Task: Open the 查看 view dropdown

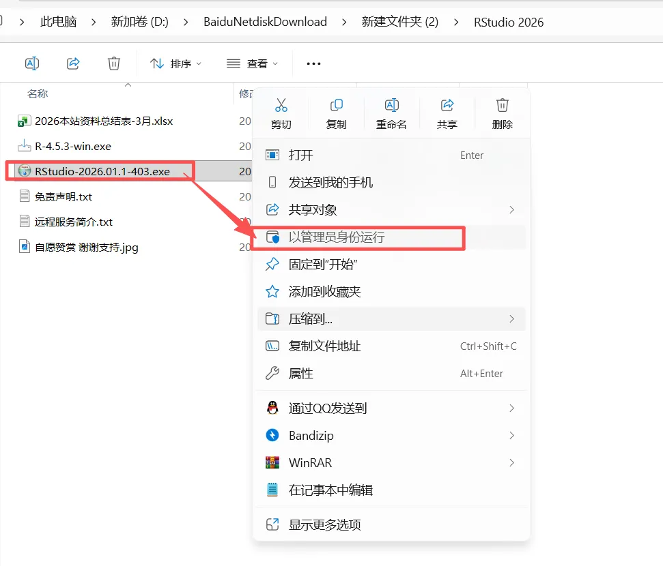Action: coord(252,64)
